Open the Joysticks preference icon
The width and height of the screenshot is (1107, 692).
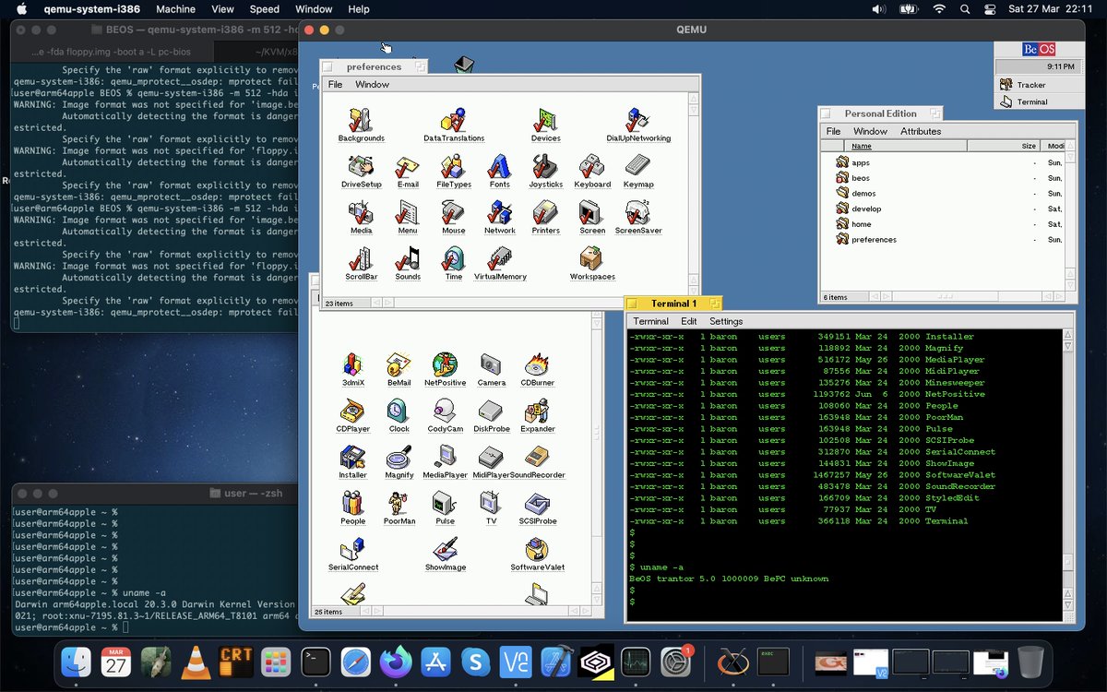545,167
